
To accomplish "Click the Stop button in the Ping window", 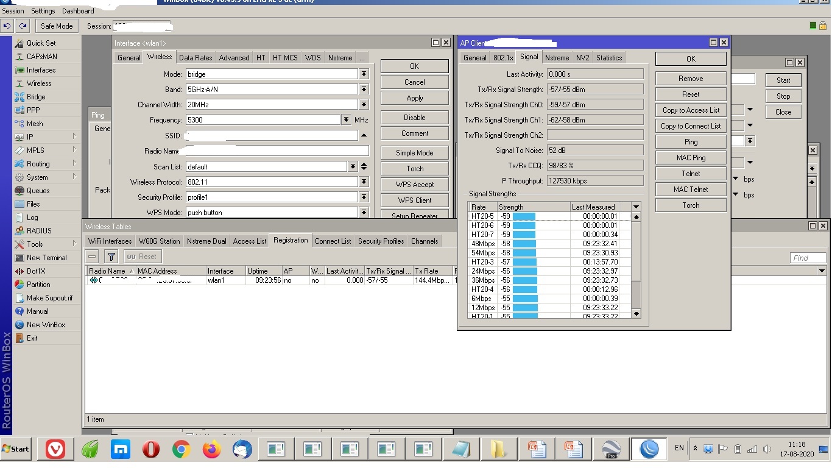I will coord(783,96).
